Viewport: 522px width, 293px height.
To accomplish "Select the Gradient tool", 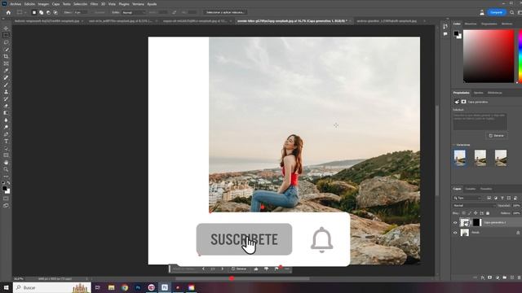I will pyautogui.click(x=6, y=113).
